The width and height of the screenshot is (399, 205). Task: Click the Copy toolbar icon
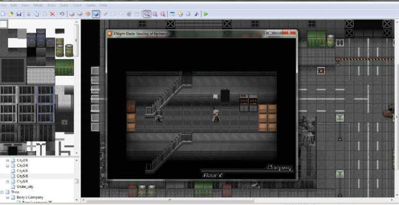[x=37, y=14]
